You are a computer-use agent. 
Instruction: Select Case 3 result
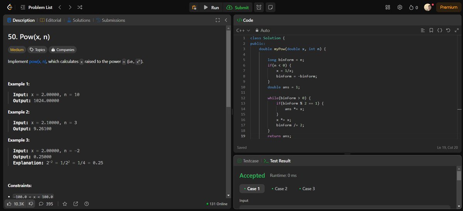click(x=307, y=189)
